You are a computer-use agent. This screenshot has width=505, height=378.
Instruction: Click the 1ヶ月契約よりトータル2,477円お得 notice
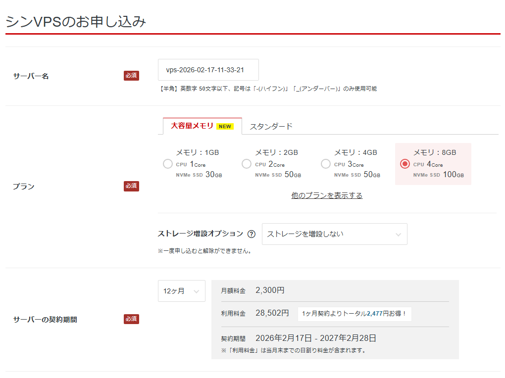click(354, 314)
